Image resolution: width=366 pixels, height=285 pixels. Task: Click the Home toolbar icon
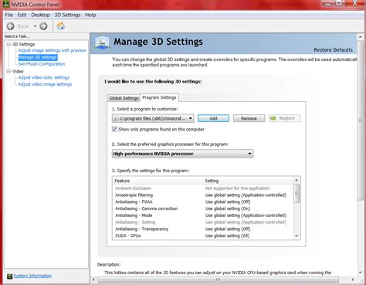coord(60,26)
